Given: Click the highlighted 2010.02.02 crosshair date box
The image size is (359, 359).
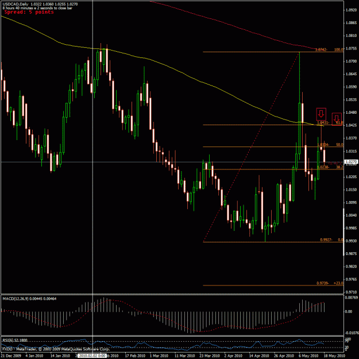Looking at the screenshot, I should [92, 356].
